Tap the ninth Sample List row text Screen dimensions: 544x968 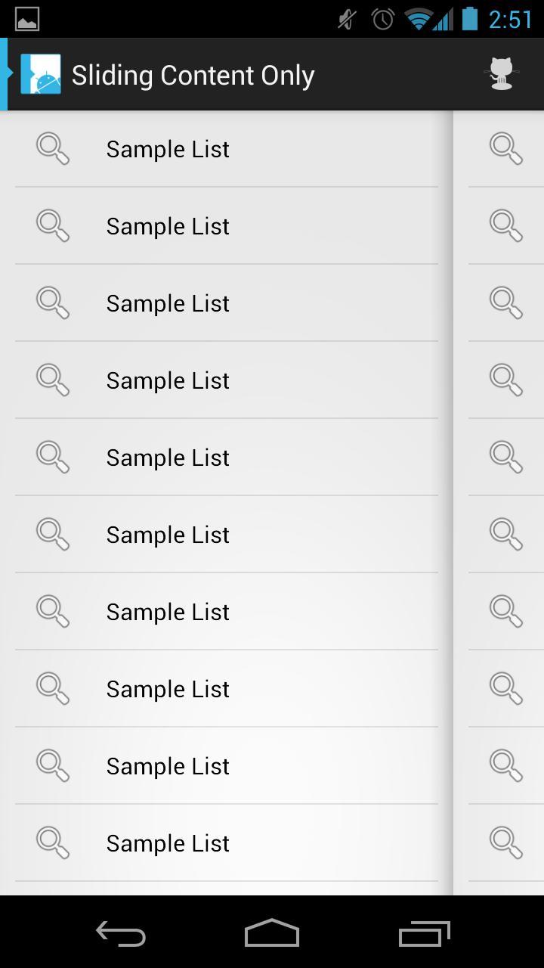[168, 766]
